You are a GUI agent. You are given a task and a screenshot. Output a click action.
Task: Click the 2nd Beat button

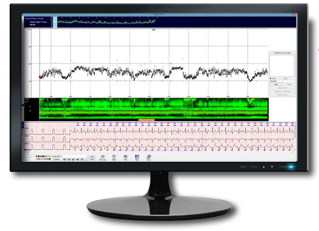pos(56,159)
